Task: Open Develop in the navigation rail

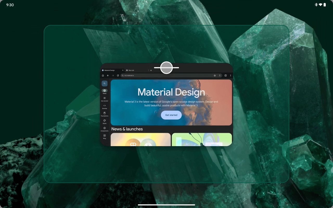Action: click(104, 107)
